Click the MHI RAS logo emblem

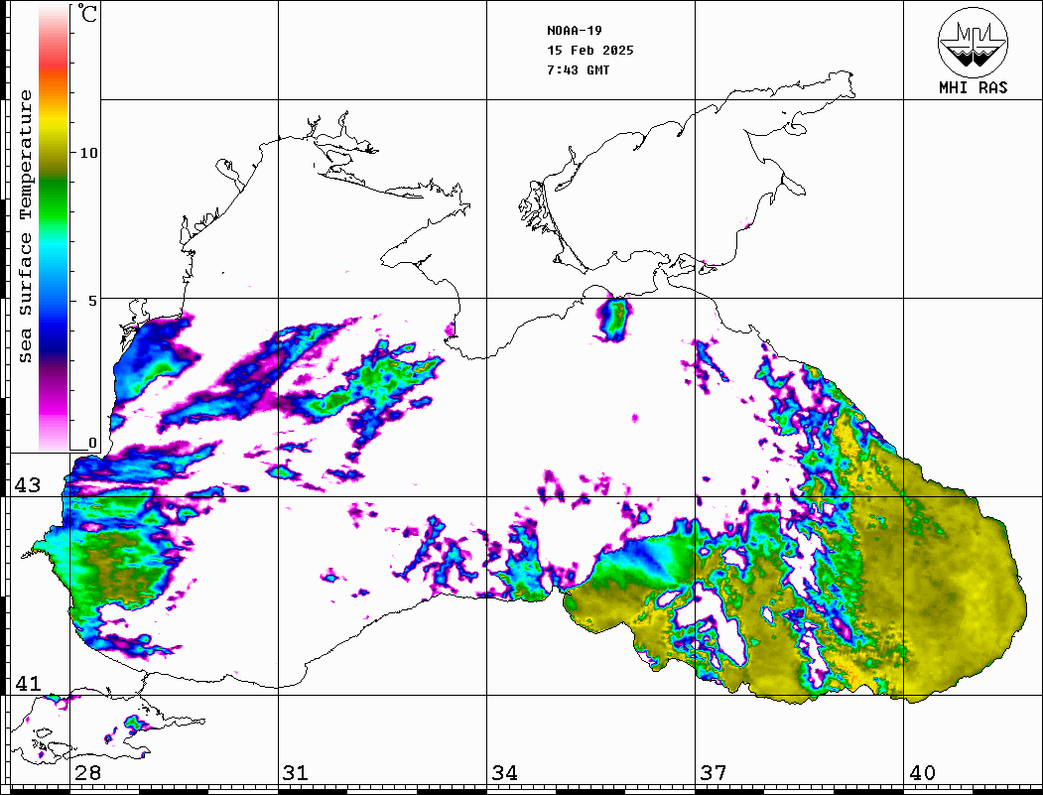[x=973, y=42]
